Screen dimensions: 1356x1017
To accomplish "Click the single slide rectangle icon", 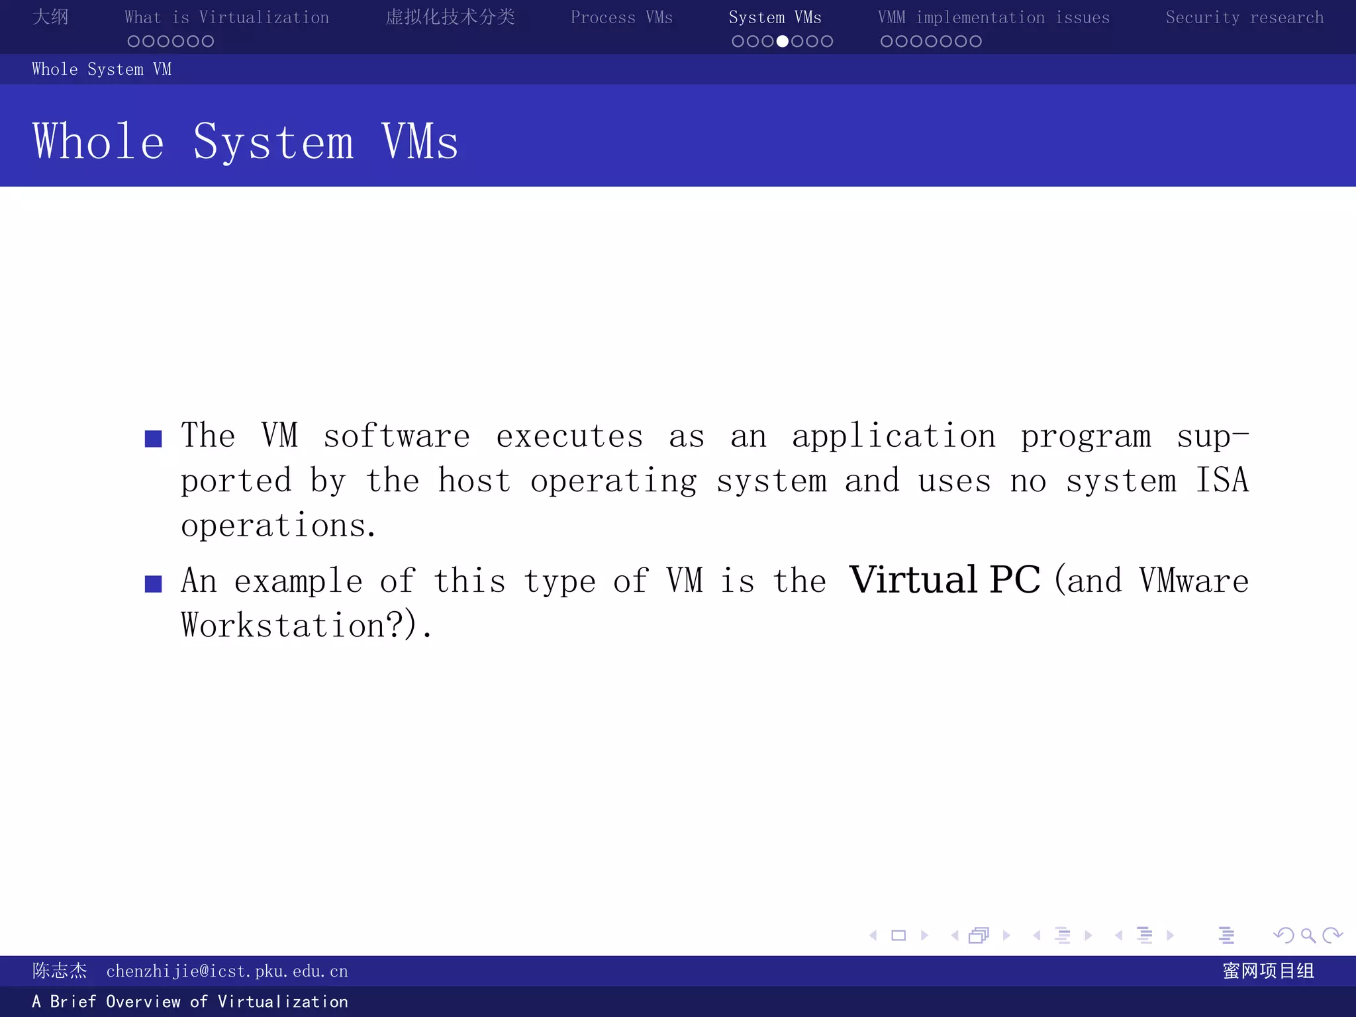I will (x=898, y=936).
